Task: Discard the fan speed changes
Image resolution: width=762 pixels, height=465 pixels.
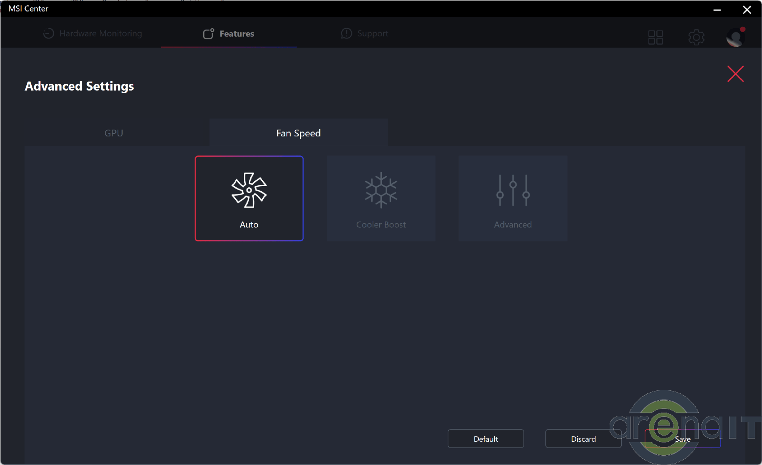Action: click(583, 439)
